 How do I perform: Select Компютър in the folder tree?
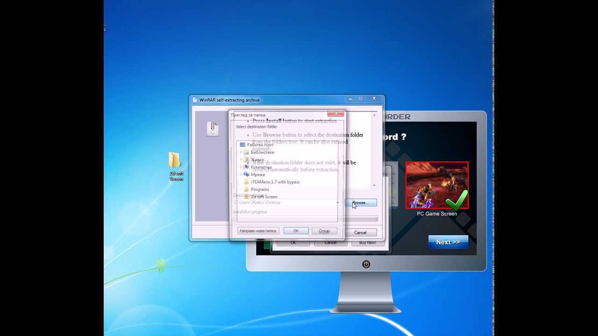(x=257, y=167)
